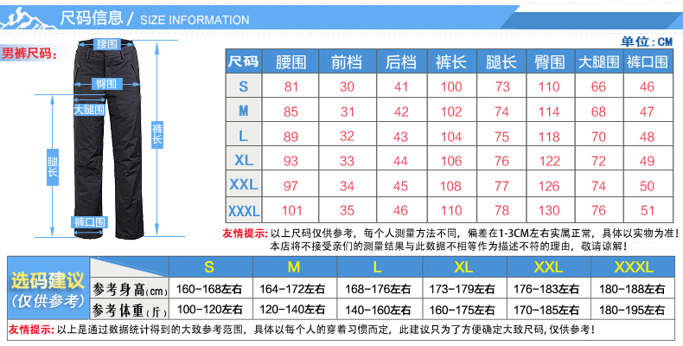Click the mountain logo icon beside 尺码信息

[x=29, y=16]
